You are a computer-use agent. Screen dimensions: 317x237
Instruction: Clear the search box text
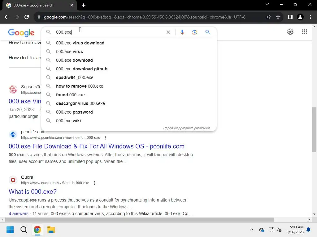coord(168,32)
